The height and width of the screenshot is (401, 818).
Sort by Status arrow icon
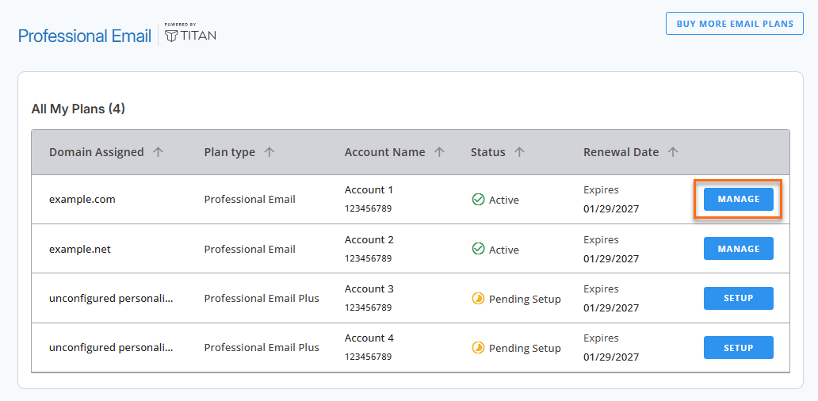519,152
